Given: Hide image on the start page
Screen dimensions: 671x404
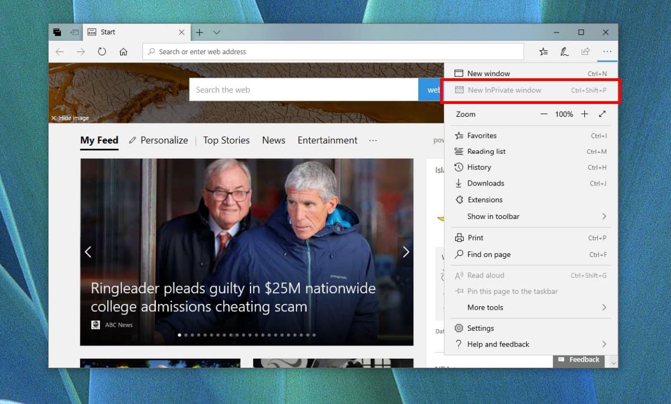Looking at the screenshot, I should pos(70,118).
